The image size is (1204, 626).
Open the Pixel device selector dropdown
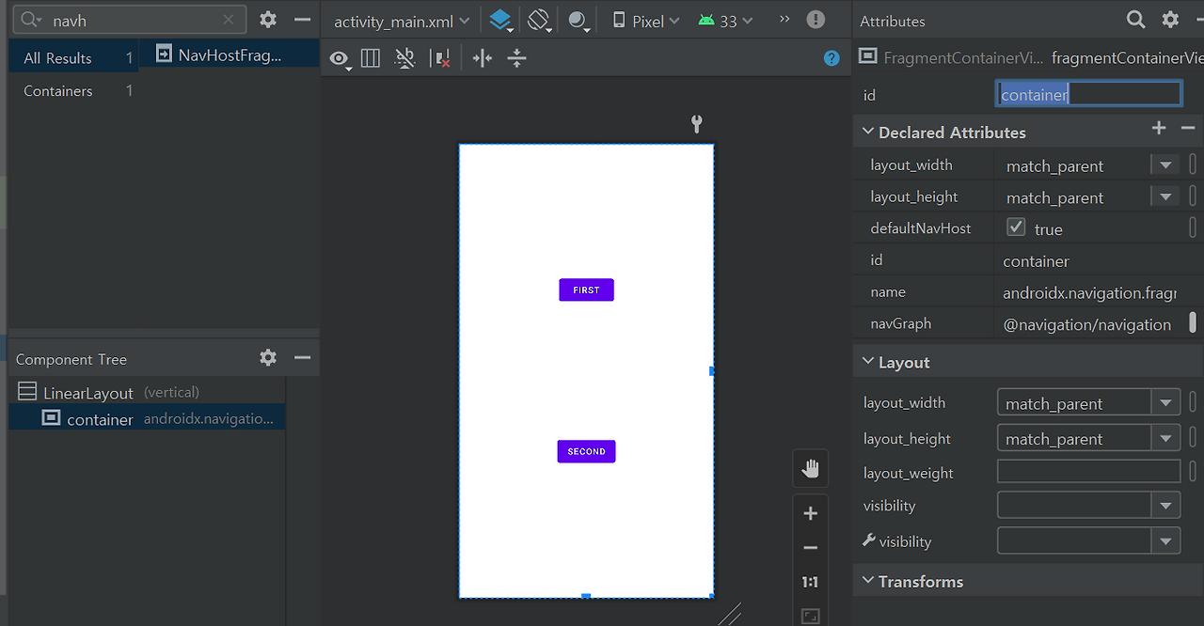644,19
